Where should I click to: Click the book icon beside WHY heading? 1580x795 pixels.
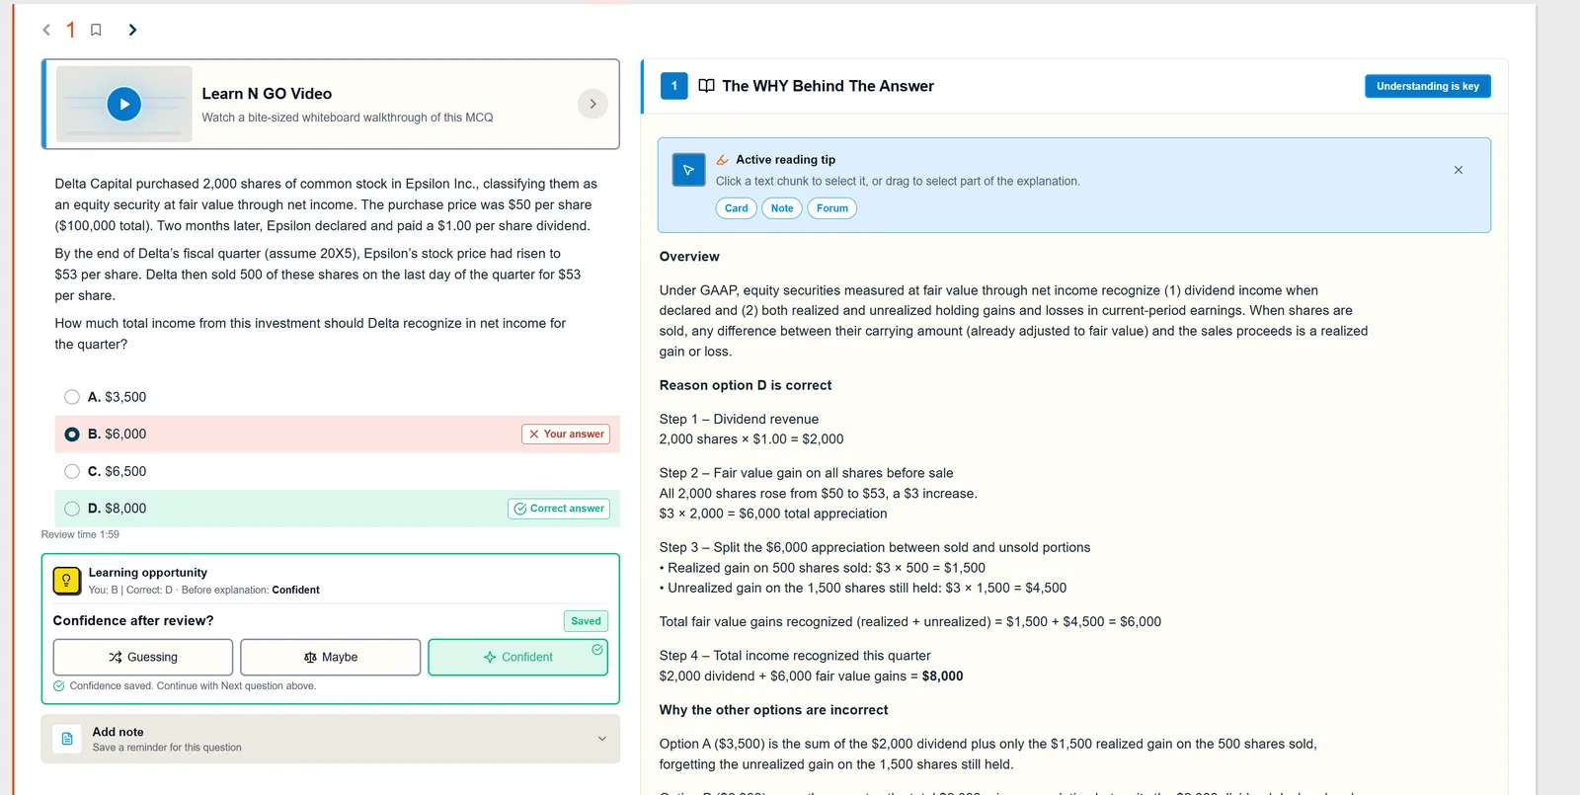[706, 86]
